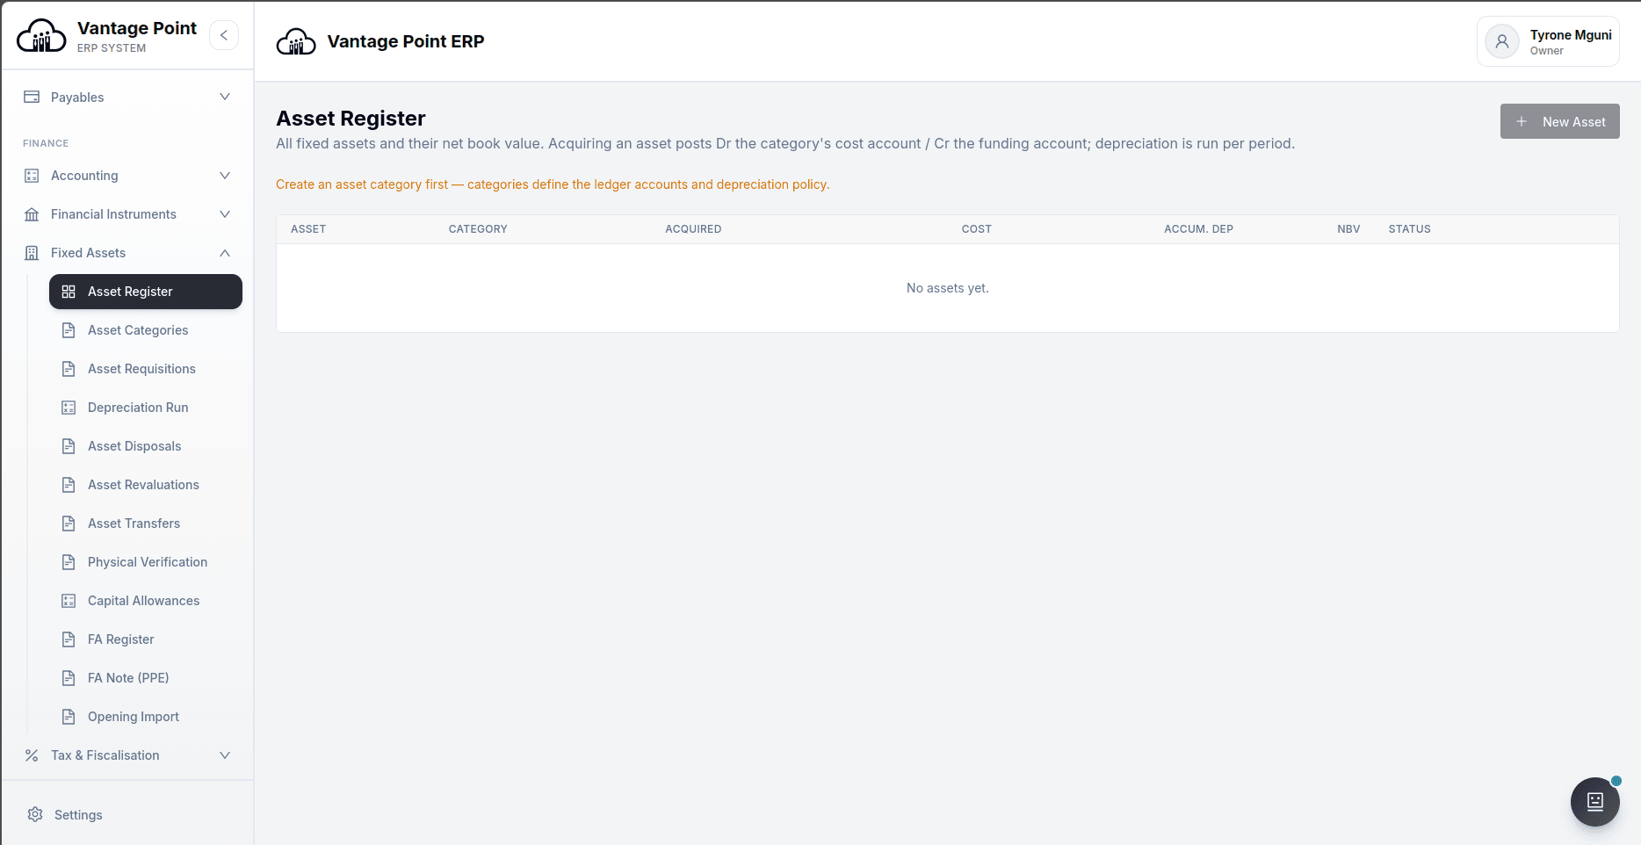Open Asset Categories in the sidebar
The image size is (1641, 845).
[x=146, y=330]
